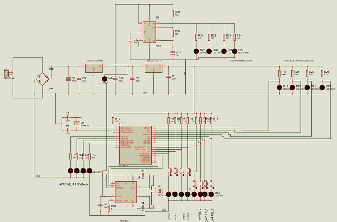
Task: Click the R17 phototransistor pull-up resistor
Action: [x=279, y=73]
